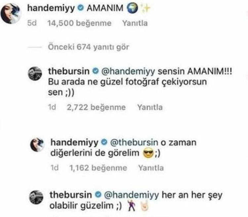
Task: Open handemiyy profile picture on top comment
Action: 11,14
